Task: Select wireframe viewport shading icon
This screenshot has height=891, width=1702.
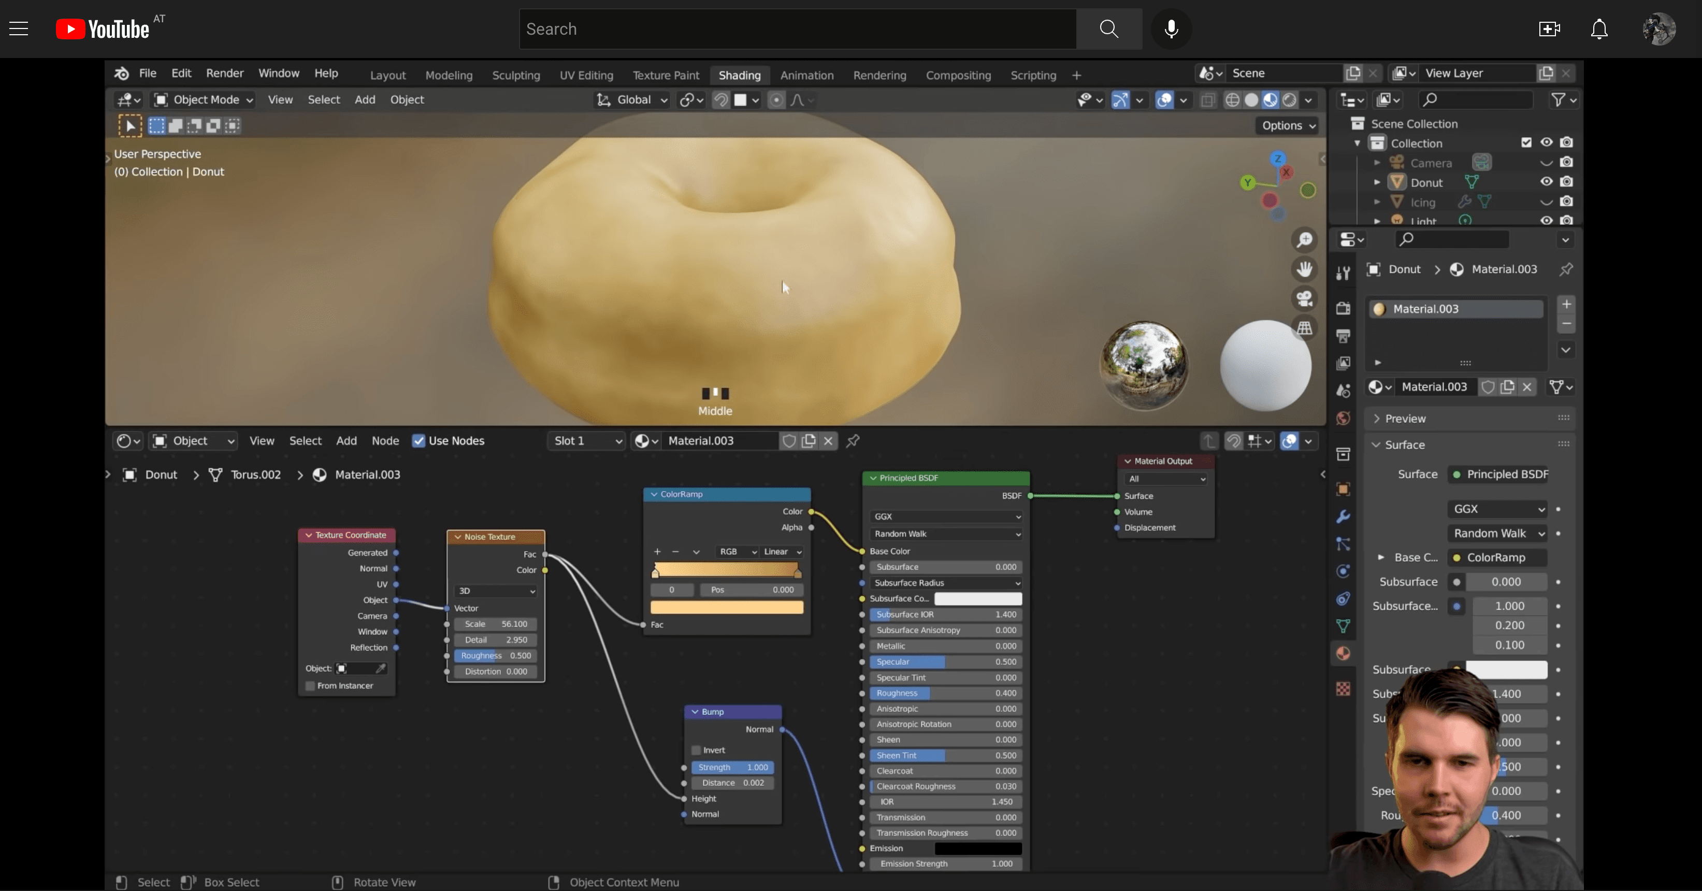Action: click(1232, 100)
